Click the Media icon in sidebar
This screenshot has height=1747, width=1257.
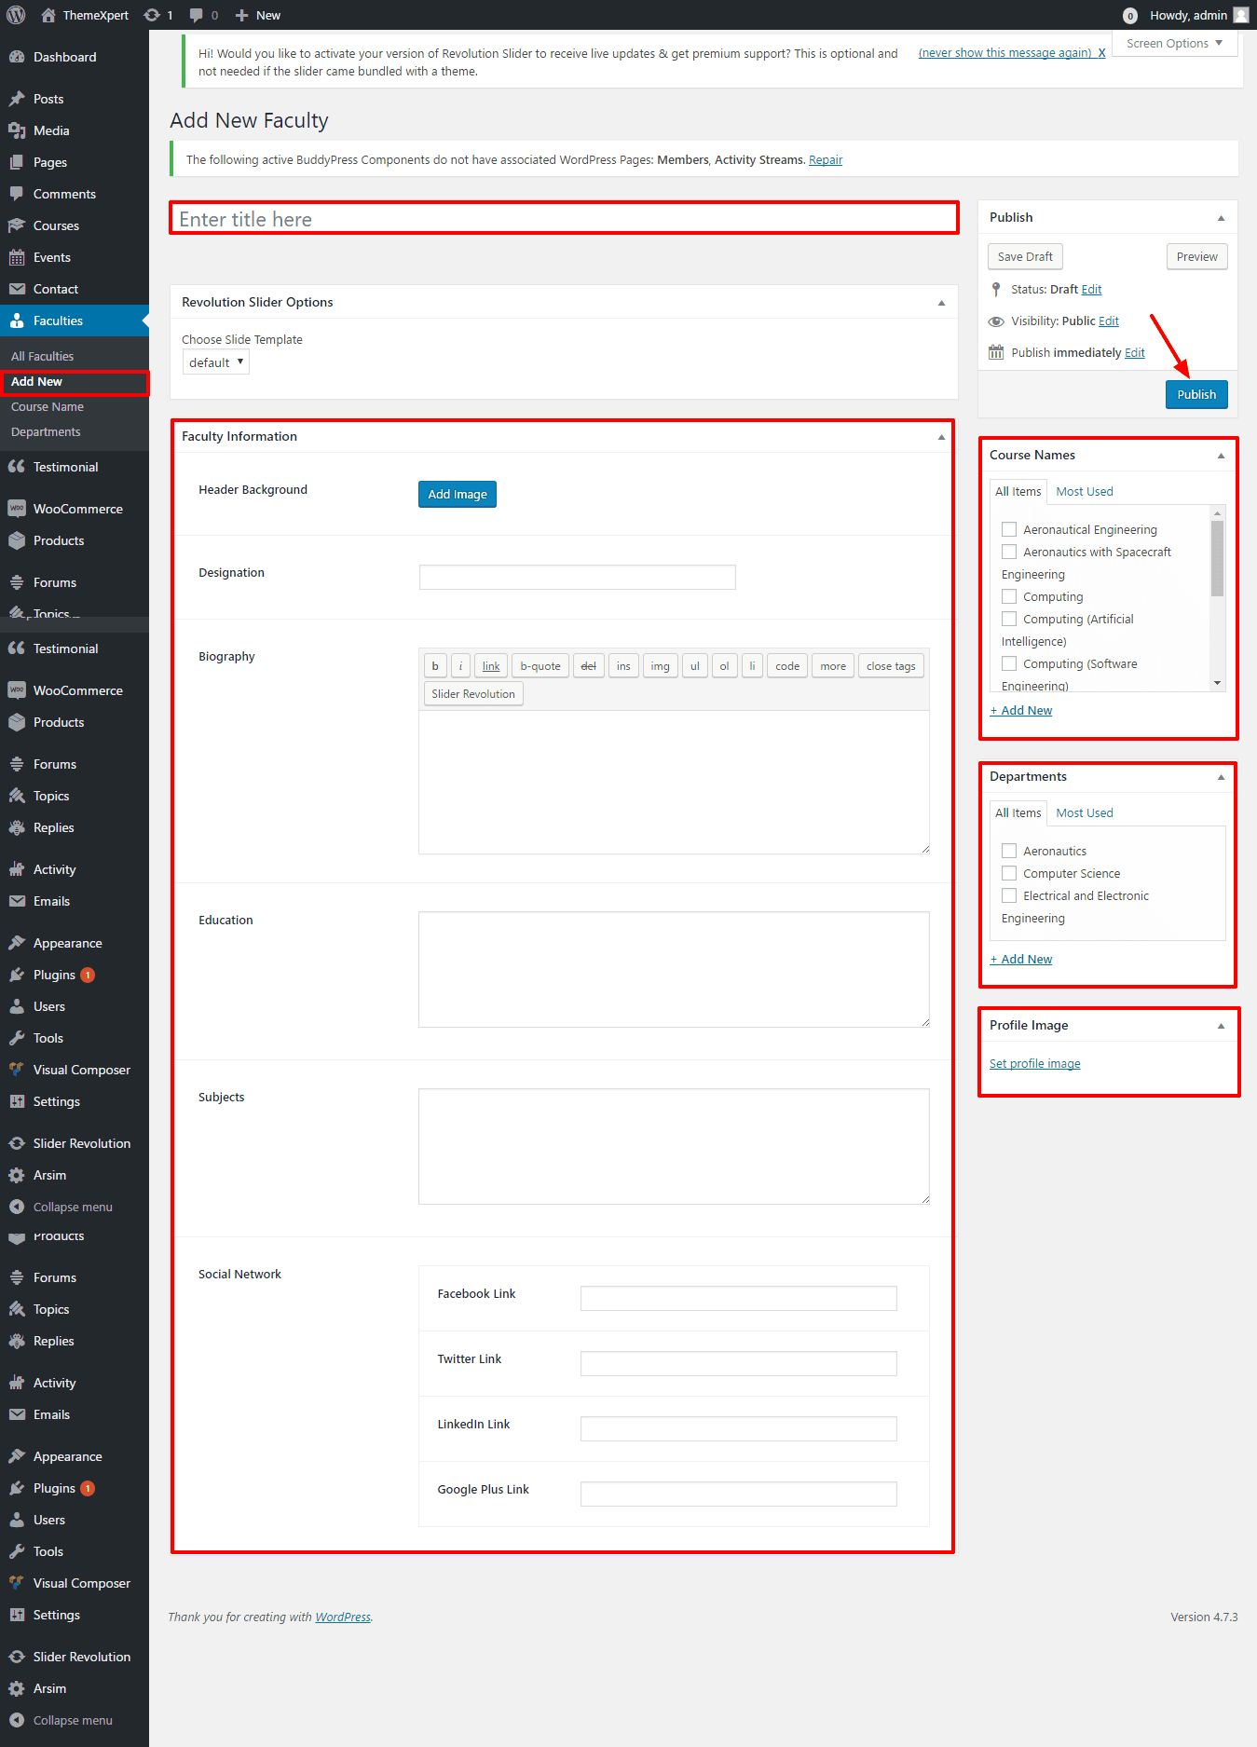(x=17, y=130)
